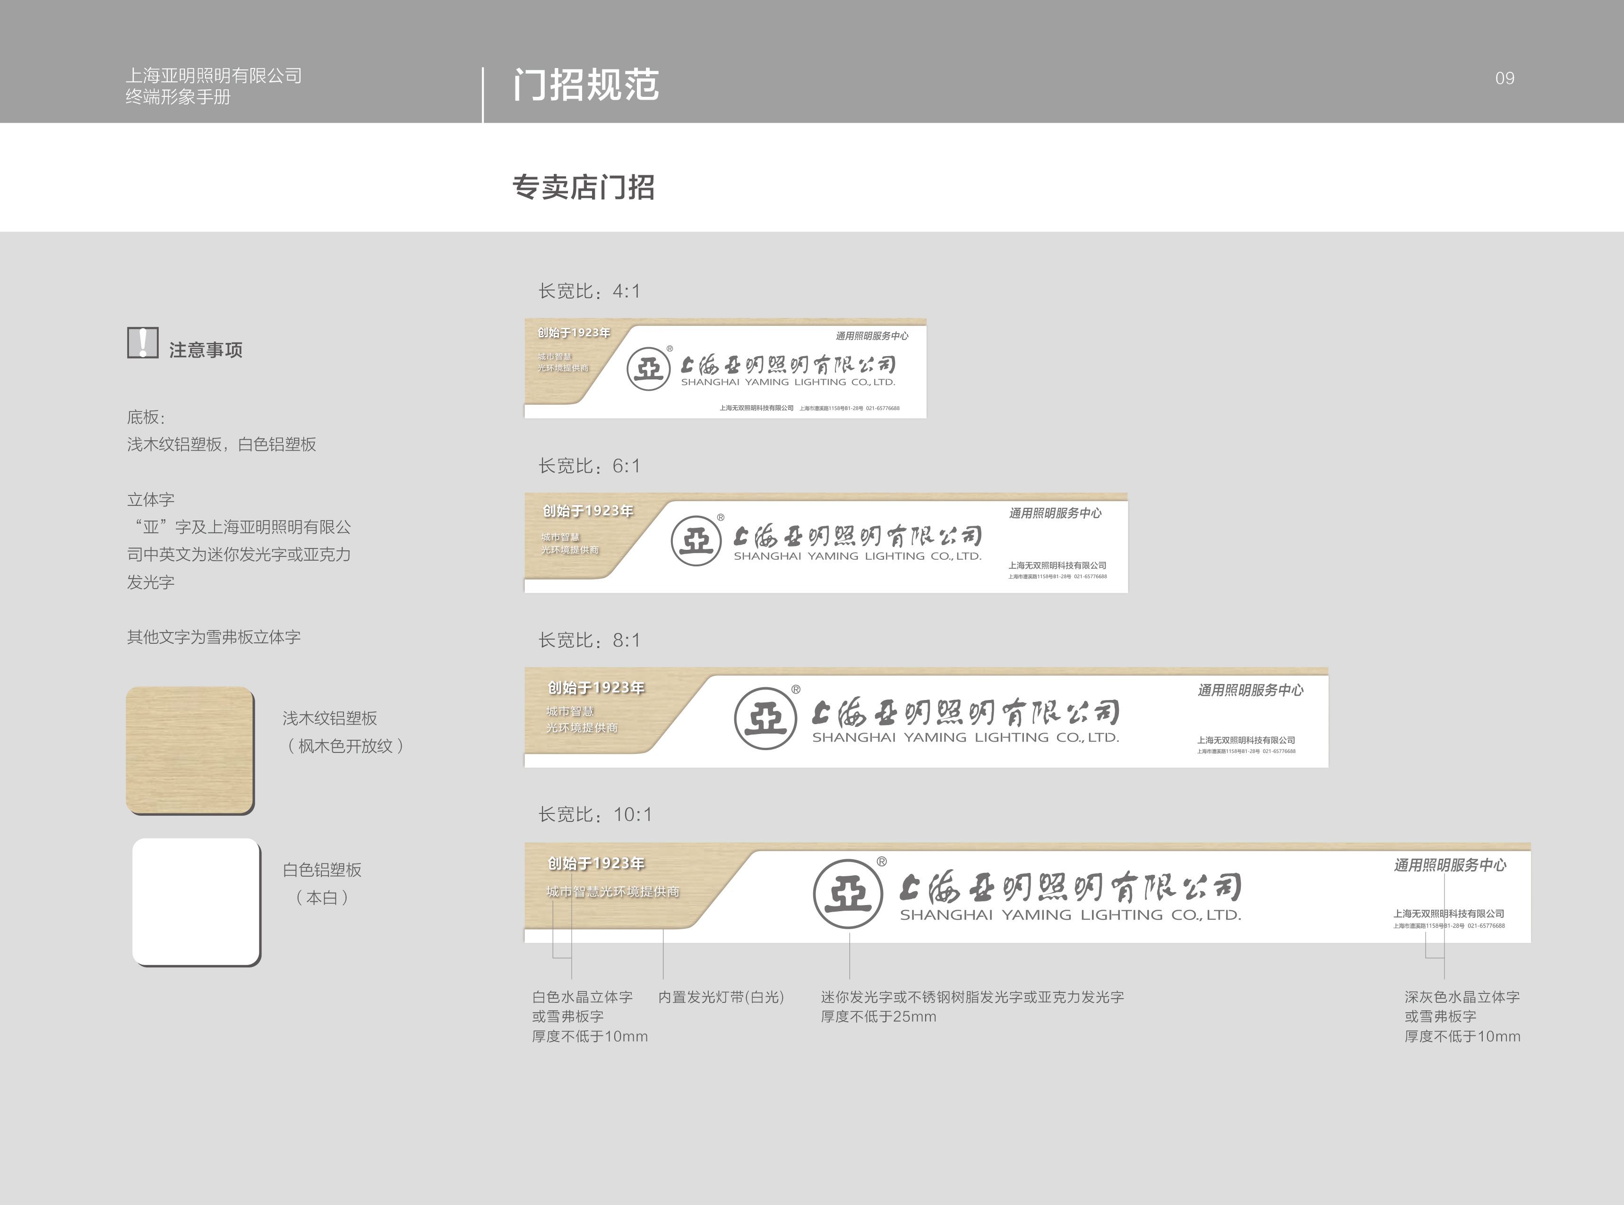The height and width of the screenshot is (1205, 1624).
Task: Click the caption （本白）
Action: pos(322,897)
